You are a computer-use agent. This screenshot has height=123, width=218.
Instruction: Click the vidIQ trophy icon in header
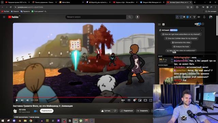194,17
